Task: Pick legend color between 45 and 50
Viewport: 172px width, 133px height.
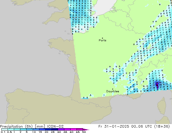Action: click(80, 129)
